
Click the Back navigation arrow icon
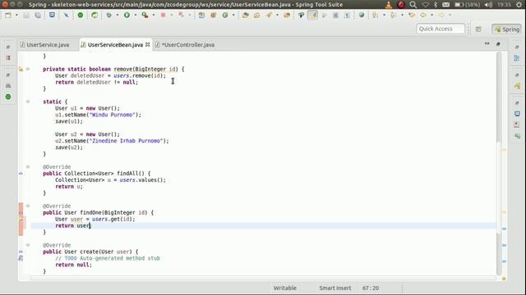(423, 15)
